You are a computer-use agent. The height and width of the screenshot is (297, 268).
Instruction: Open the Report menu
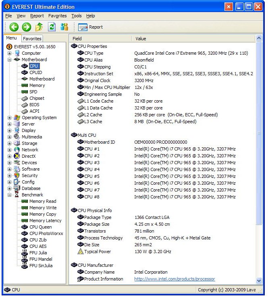[x=37, y=16]
